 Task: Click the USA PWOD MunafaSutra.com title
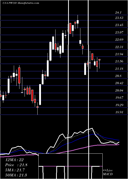21,3
